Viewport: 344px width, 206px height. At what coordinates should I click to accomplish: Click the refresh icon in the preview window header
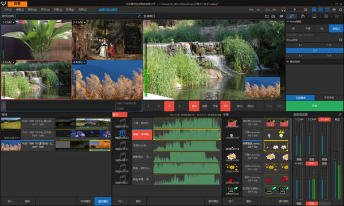(x=139, y=16)
